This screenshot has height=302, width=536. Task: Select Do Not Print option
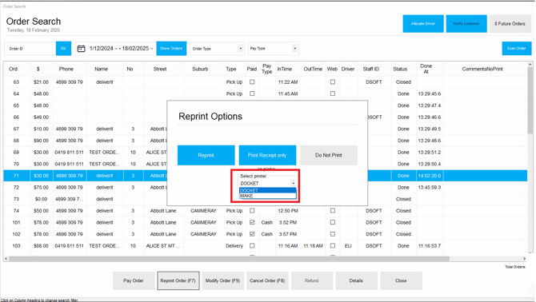coord(329,155)
